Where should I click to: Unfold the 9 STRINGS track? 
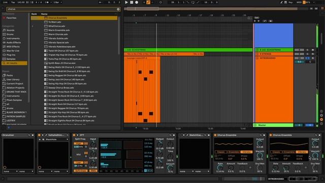[x=257, y=54]
